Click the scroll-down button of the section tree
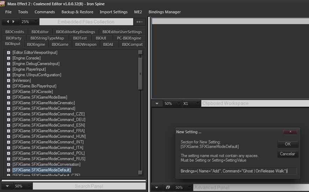Image resolution: width=309 pixels, height=192 pixels. tap(140, 173)
